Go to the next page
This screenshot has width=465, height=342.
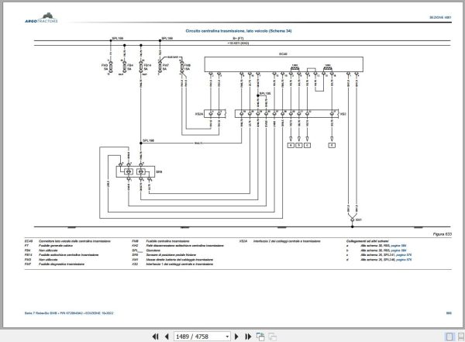point(236,337)
